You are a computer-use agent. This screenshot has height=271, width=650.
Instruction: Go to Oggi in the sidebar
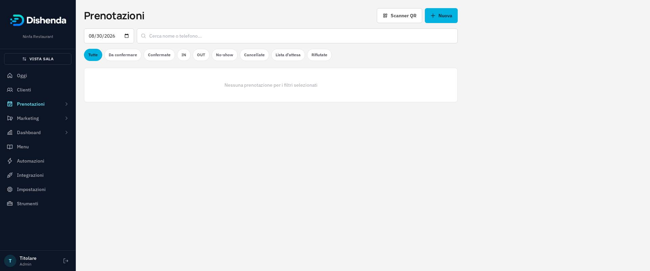(x=38, y=76)
